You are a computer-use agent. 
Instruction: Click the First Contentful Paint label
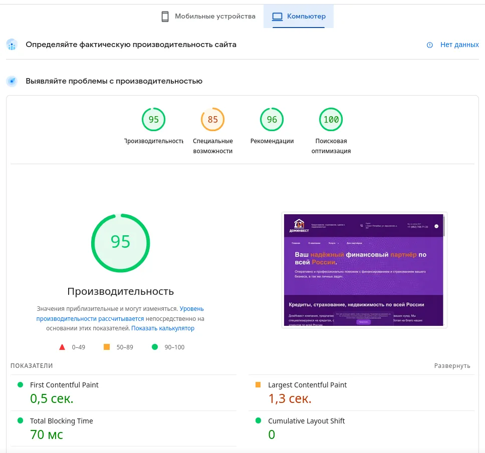[x=64, y=385]
